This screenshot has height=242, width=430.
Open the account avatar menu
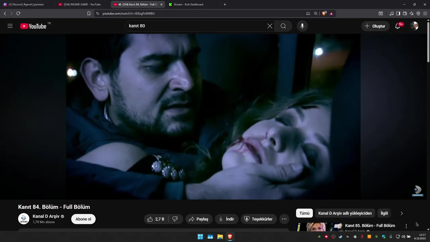pyautogui.click(x=414, y=26)
